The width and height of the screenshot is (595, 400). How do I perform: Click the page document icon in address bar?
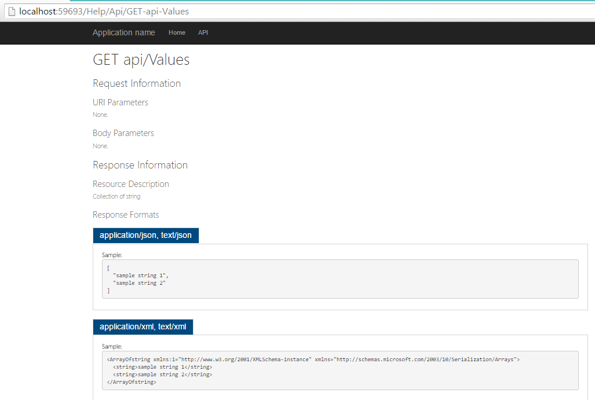pyautogui.click(x=11, y=11)
